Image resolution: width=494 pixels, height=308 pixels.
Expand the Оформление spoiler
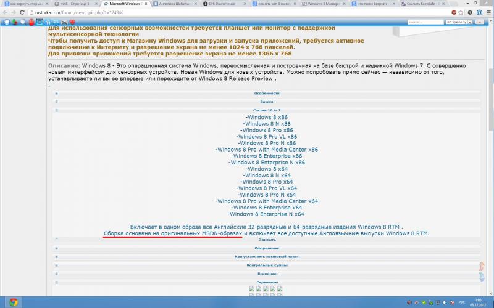(x=267, y=248)
